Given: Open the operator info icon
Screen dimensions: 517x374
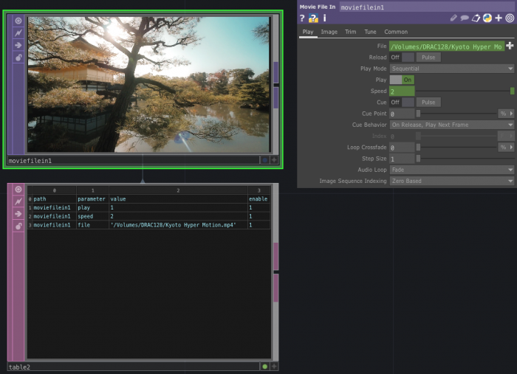Looking at the screenshot, I should coord(324,18).
